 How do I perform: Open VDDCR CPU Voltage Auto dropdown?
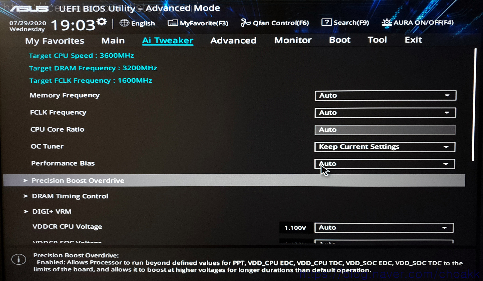click(384, 228)
